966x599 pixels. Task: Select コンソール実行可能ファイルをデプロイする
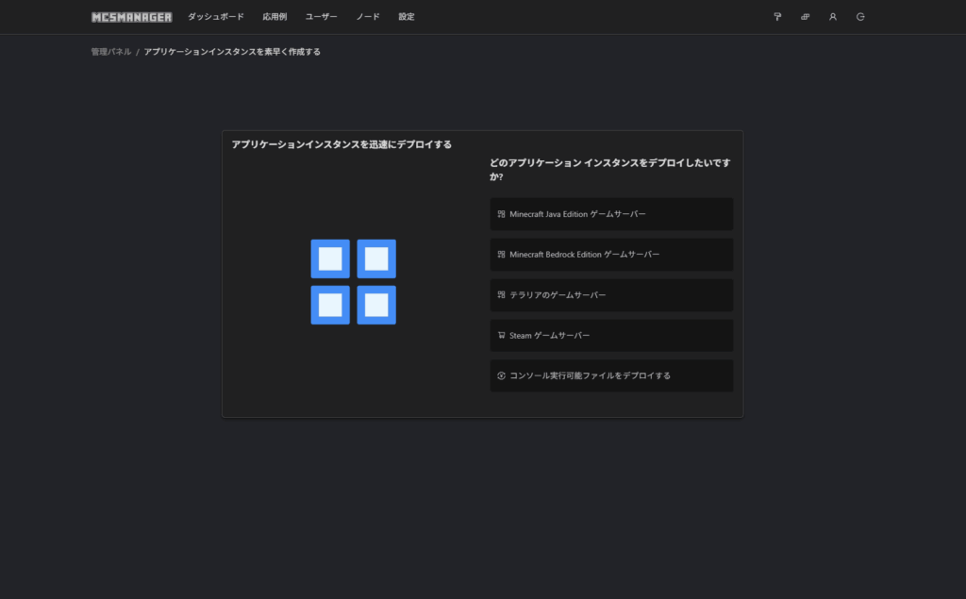point(611,375)
